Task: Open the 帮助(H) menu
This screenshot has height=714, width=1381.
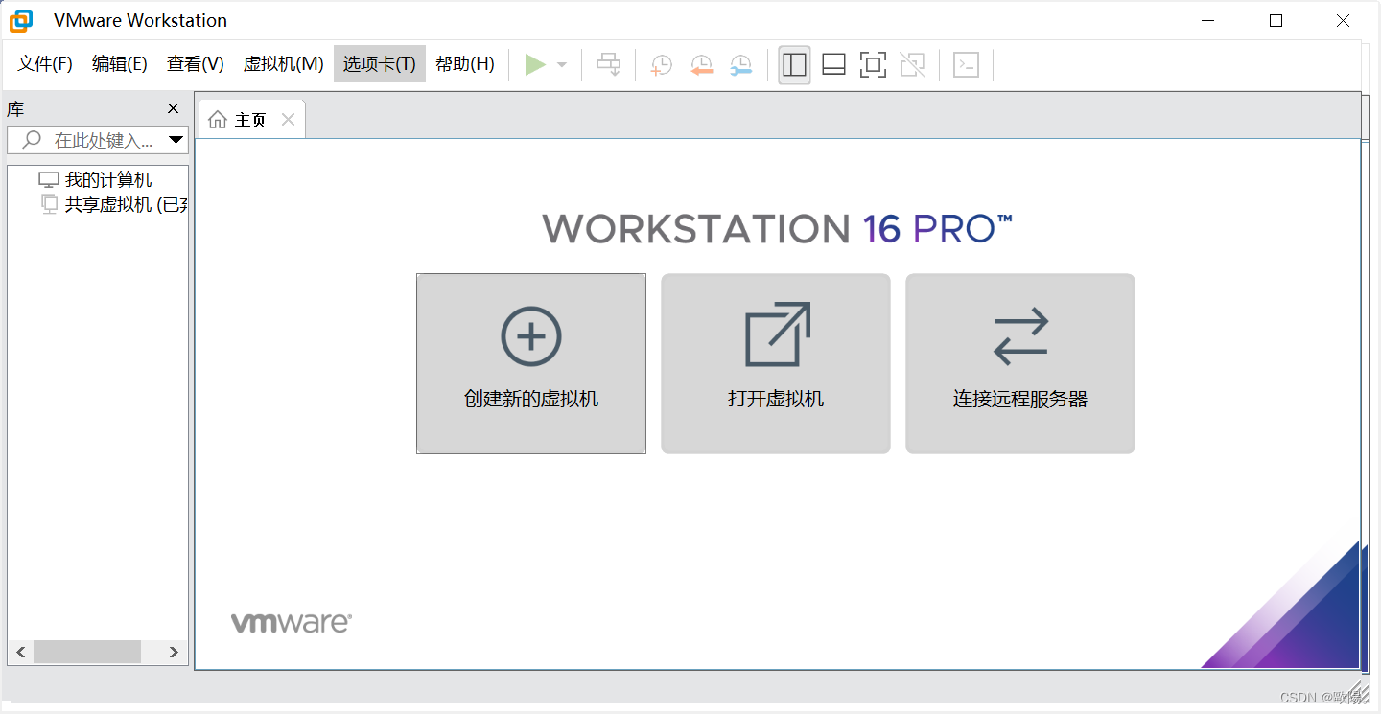Action: [x=465, y=64]
